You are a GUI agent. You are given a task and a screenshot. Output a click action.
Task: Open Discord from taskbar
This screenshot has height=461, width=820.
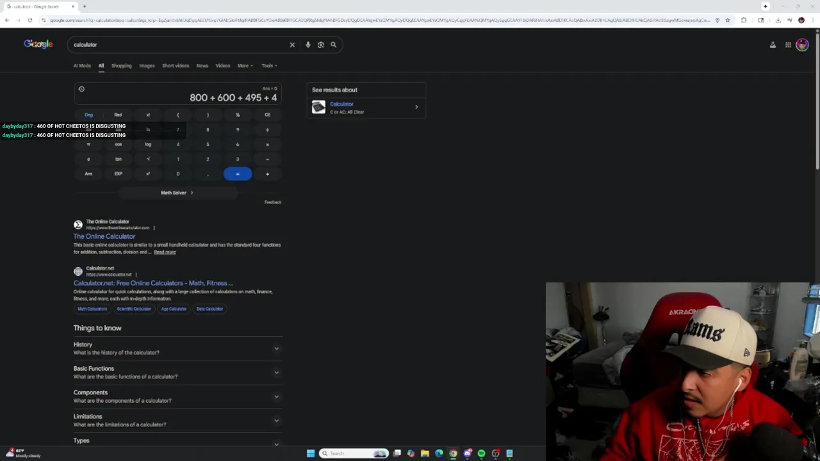tap(468, 453)
